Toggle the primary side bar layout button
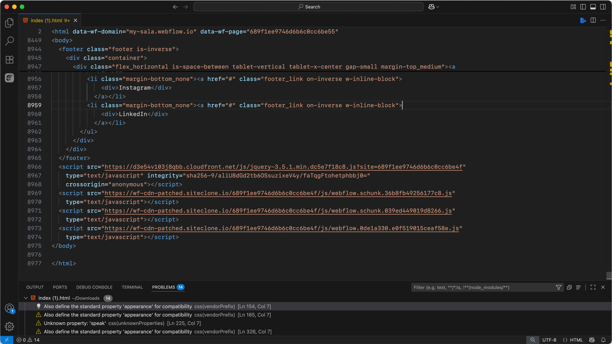This screenshot has height=344, width=612. 583,7
